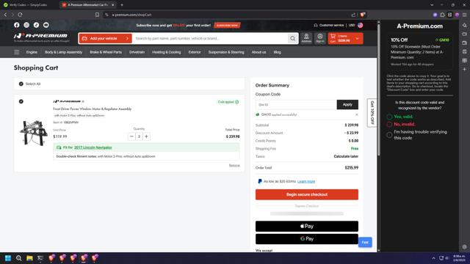Click the search magnifier button
Viewport: 470px width, 264px height.
pos(292,38)
